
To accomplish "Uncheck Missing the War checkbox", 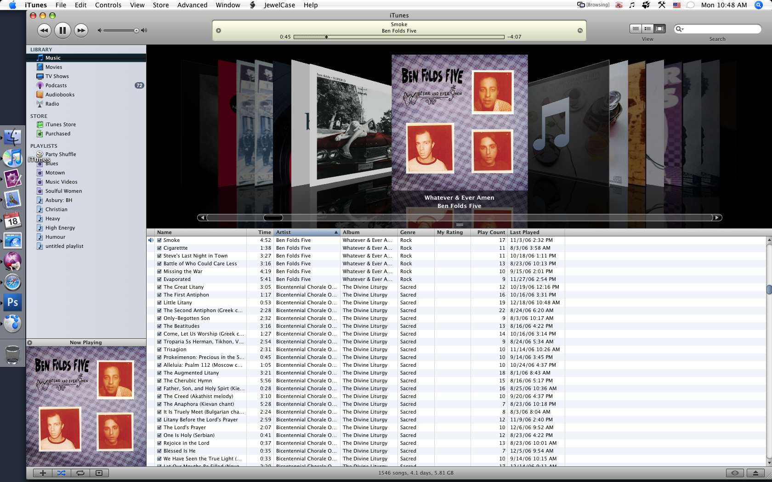I will [x=159, y=271].
